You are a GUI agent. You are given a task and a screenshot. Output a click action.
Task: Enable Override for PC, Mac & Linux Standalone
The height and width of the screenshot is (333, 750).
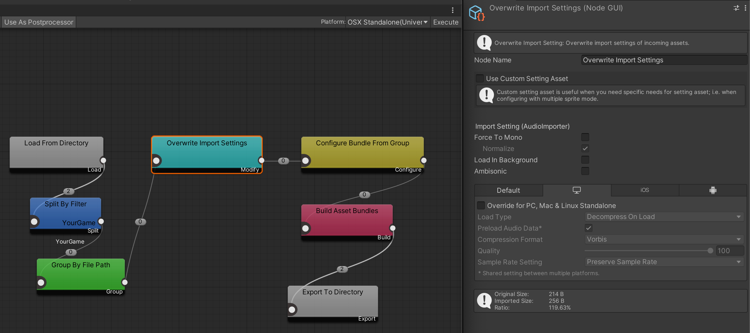click(x=481, y=205)
